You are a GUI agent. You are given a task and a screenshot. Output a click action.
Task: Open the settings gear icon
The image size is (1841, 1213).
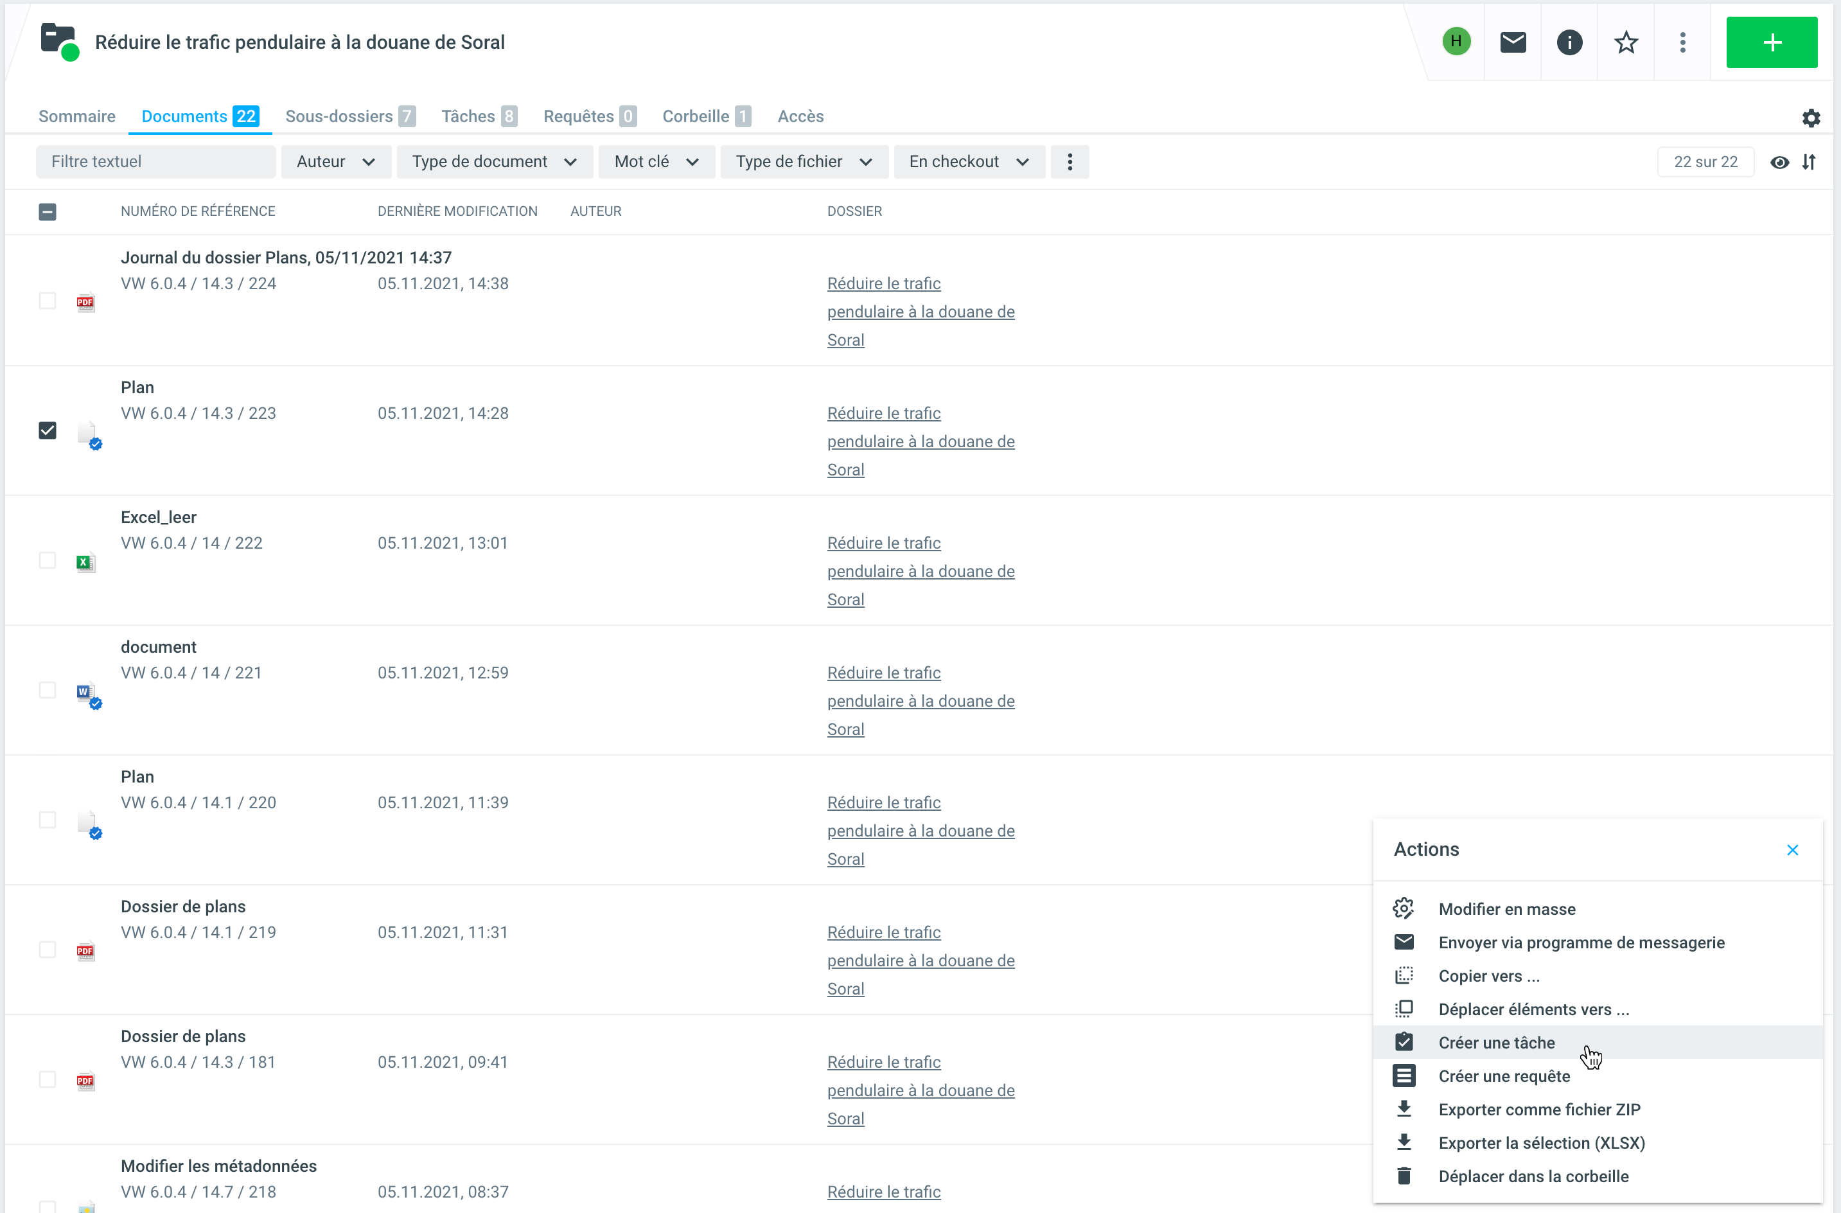pos(1810,118)
